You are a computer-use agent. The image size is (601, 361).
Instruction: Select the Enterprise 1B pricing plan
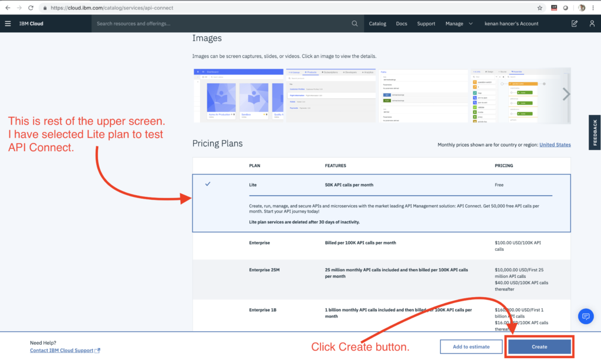click(x=381, y=315)
